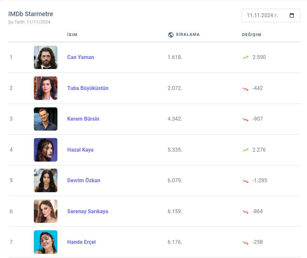Select the Hazal Kaya name link

tap(80, 150)
